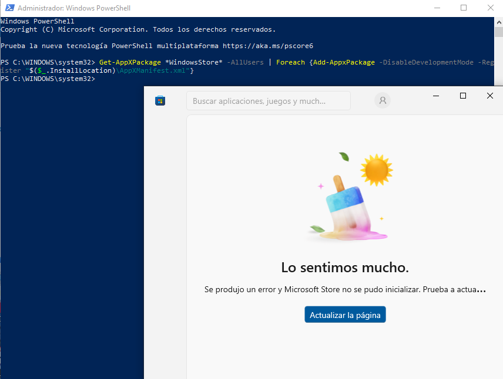Viewport: 503px width, 379px height.
Task: Click the Microsoft Store home icon
Action: pyautogui.click(x=160, y=100)
